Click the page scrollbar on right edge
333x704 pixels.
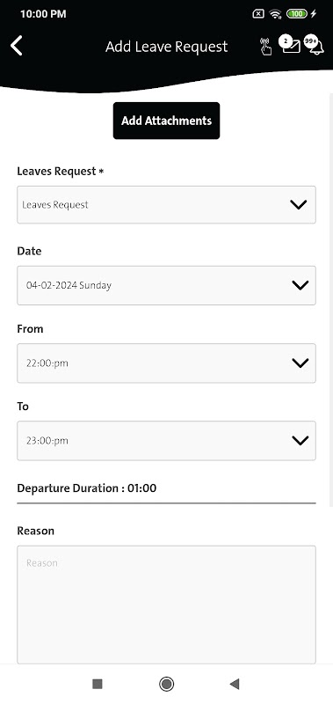(330, 300)
